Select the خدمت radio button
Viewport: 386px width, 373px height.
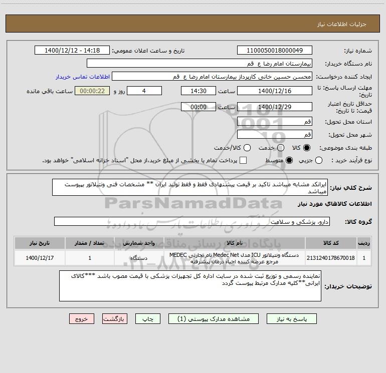click(x=281, y=148)
